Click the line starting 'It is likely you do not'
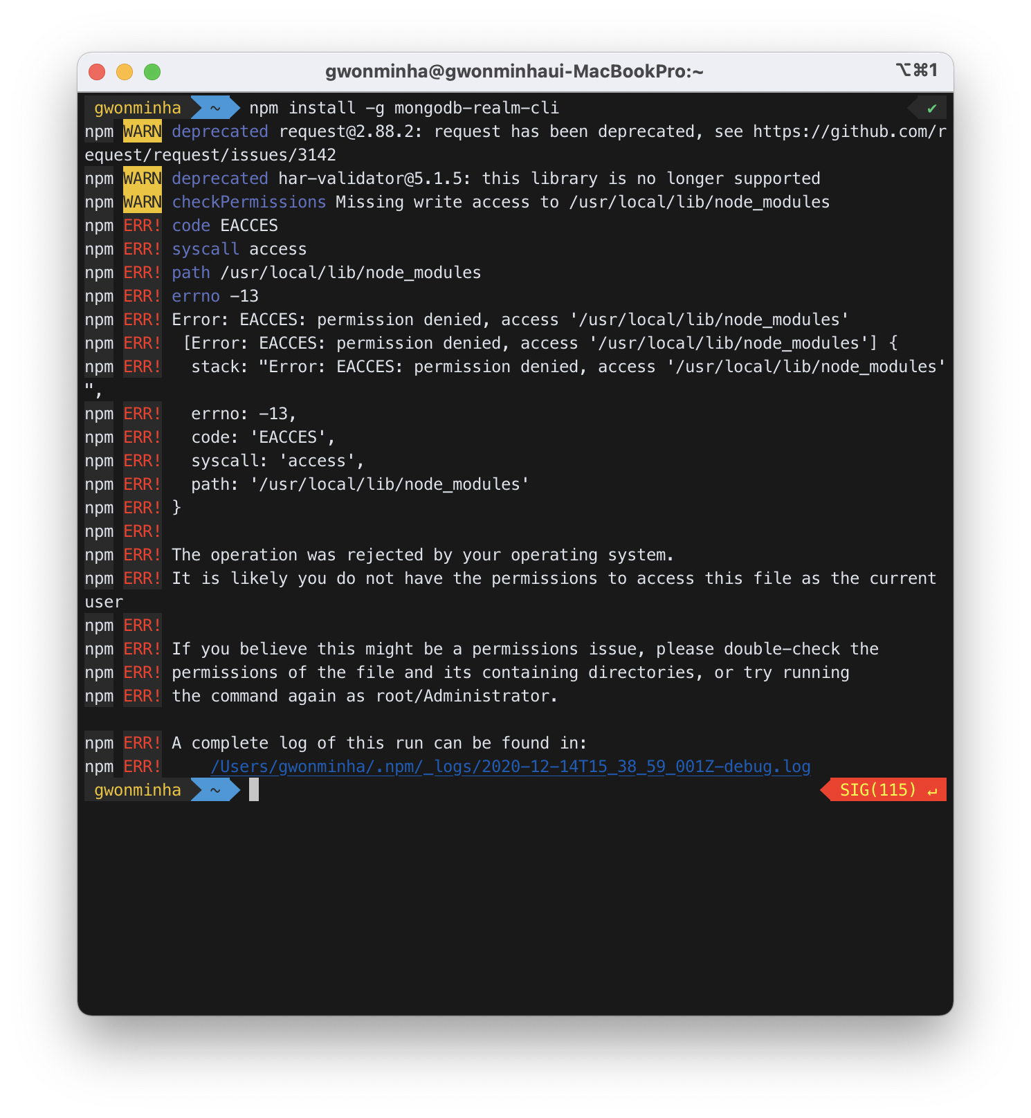 [x=554, y=578]
